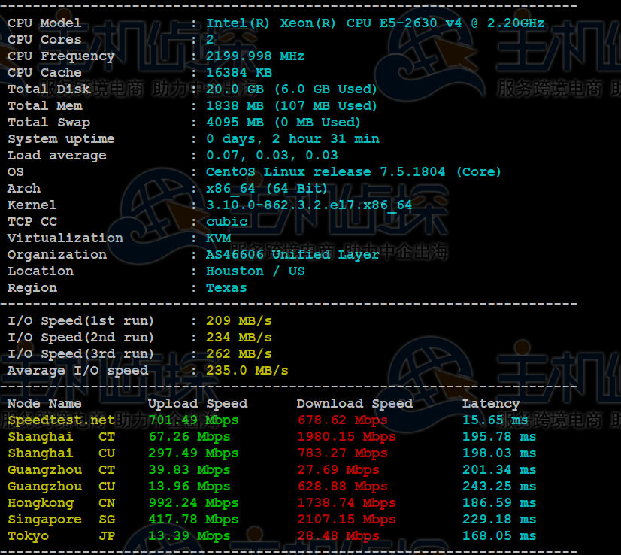
Task: Click the CPU Model value Intel Xeon E5-2630
Action: [375, 23]
